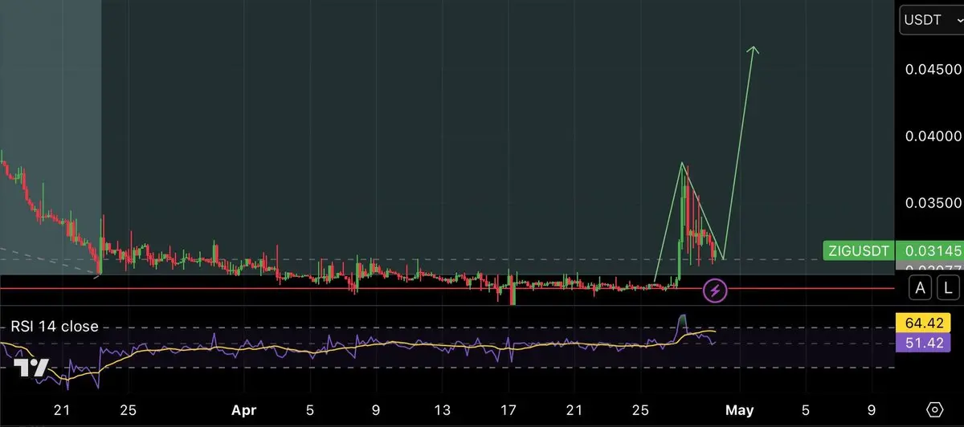Toggle auto scale with the A button

click(x=921, y=287)
